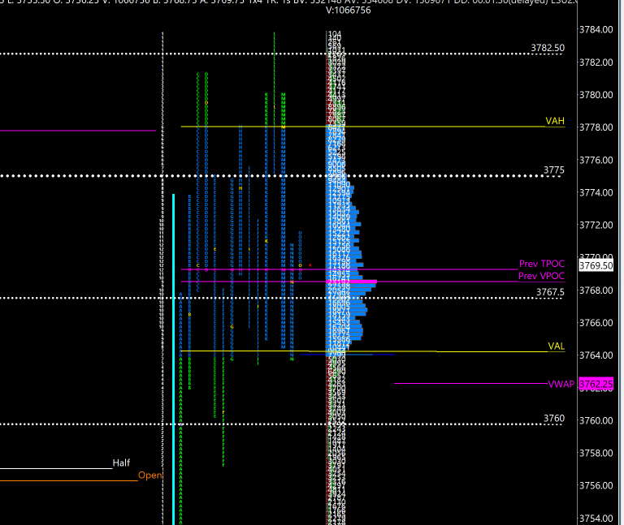Click the 3762.25 VWAP price tag
Viewport: 624px width, 525px height.
[596, 385]
